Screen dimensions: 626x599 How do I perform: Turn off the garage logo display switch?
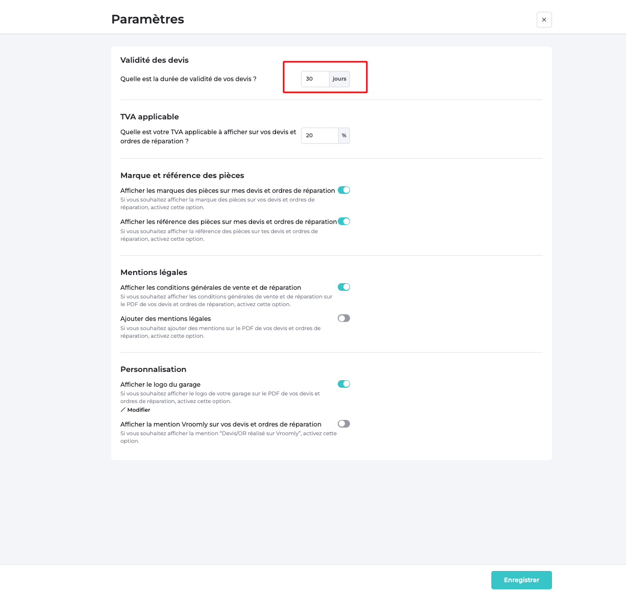coord(344,384)
